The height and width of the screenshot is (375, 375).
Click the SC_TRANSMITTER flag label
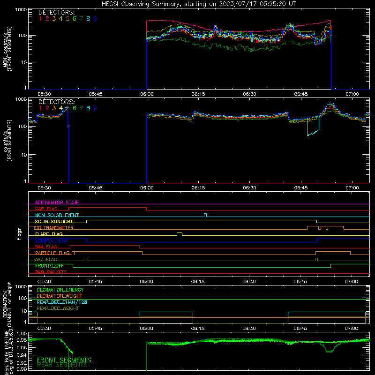tap(54, 228)
